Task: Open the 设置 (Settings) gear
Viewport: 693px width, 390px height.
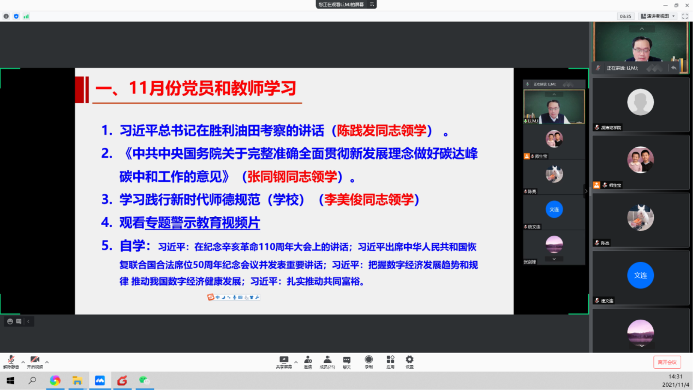Action: [x=410, y=362]
